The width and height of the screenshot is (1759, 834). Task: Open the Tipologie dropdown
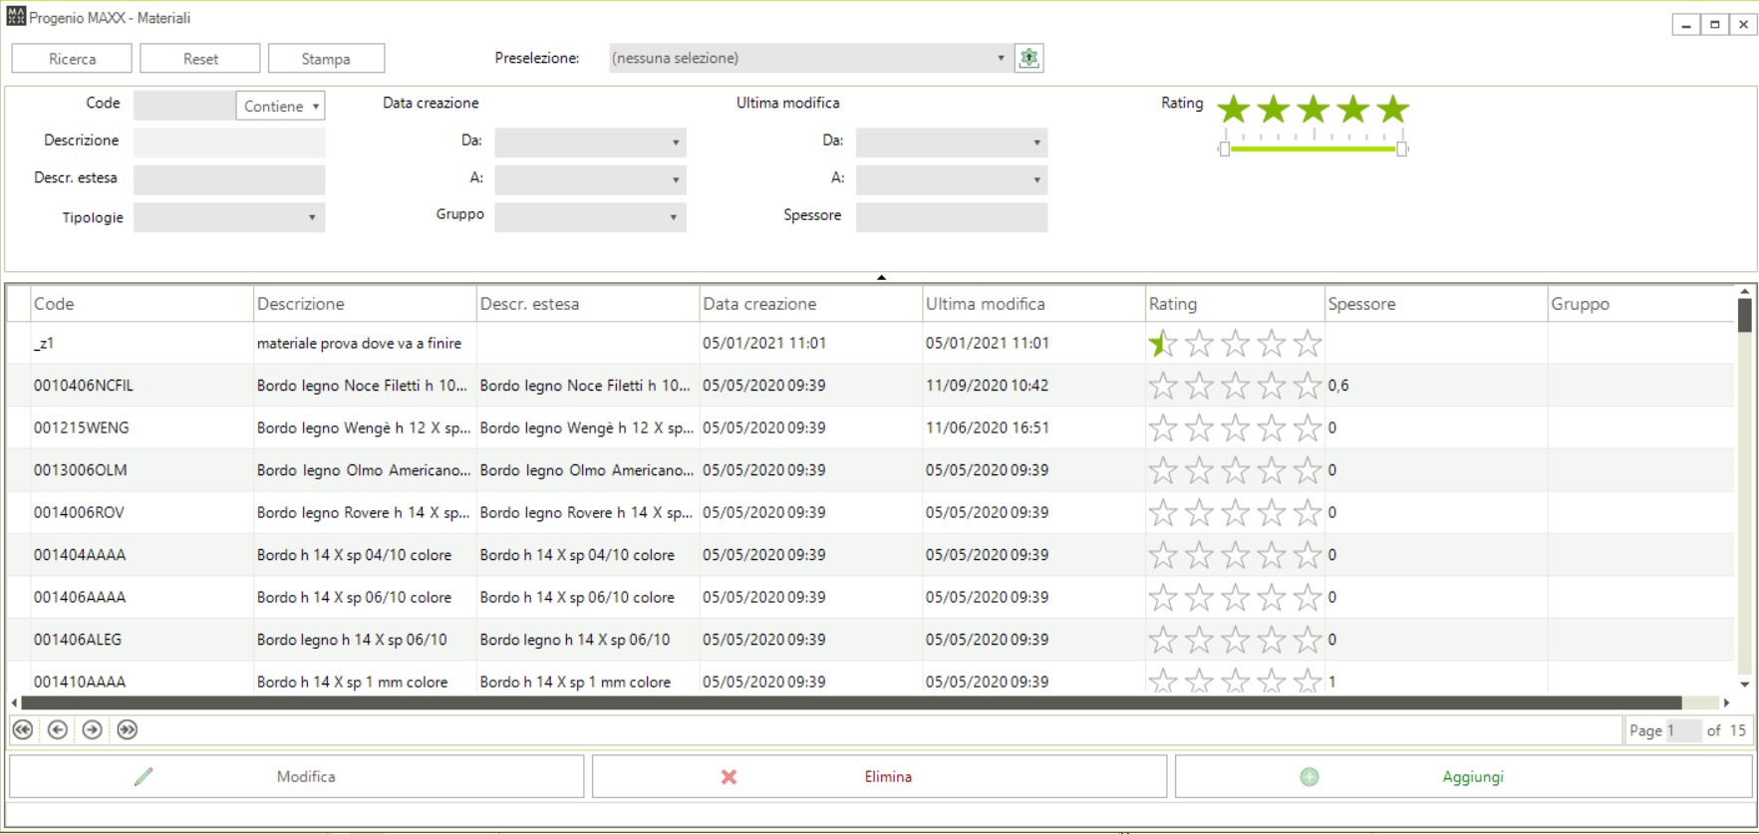[229, 217]
